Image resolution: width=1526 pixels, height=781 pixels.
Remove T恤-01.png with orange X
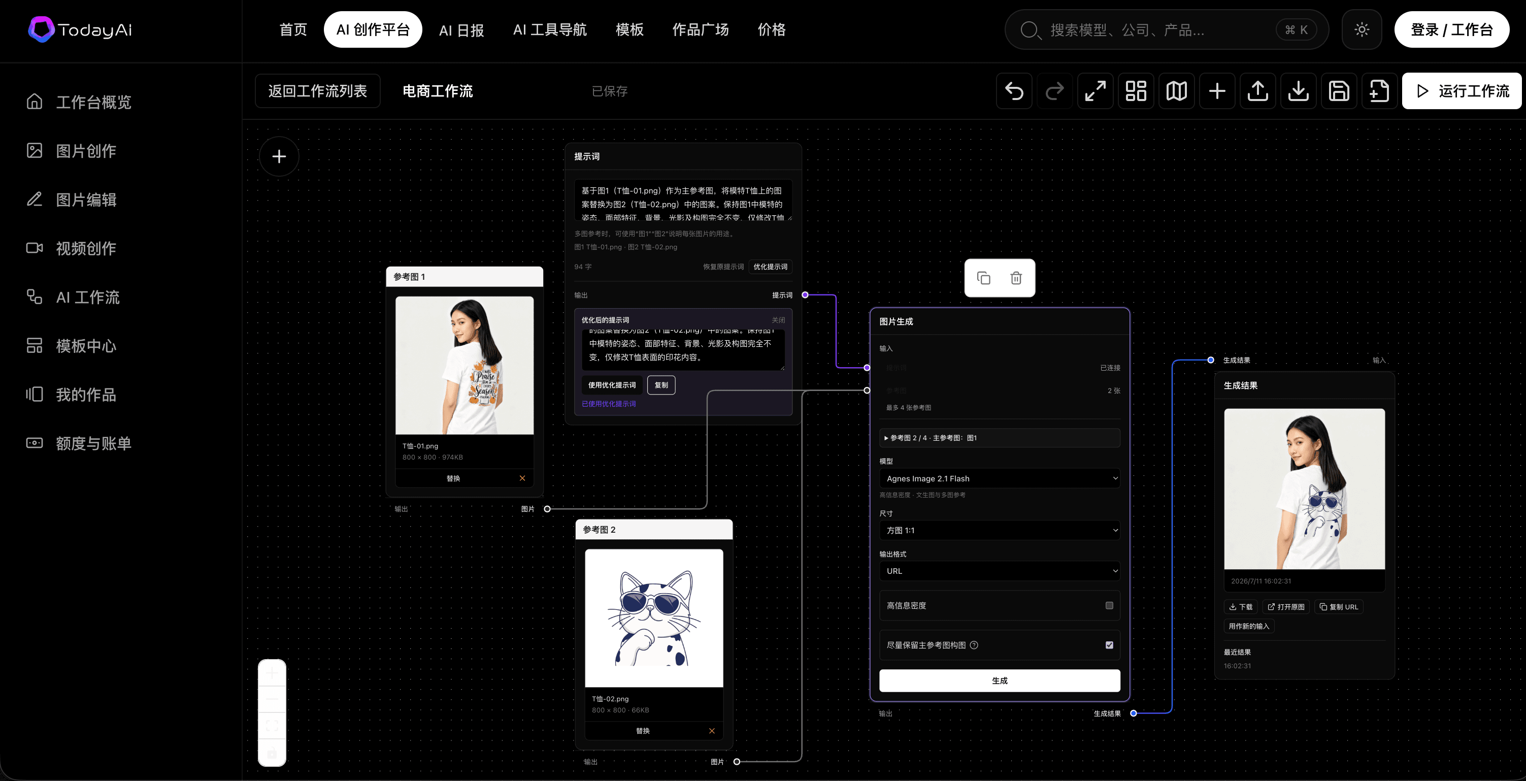pyautogui.click(x=522, y=478)
